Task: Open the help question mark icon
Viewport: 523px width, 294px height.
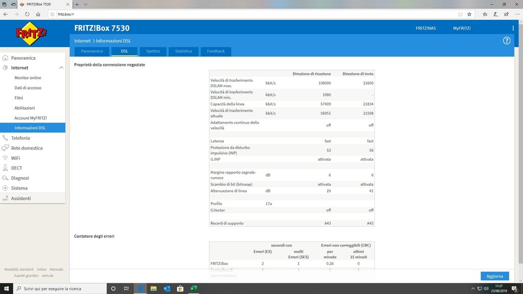Action: [507, 40]
